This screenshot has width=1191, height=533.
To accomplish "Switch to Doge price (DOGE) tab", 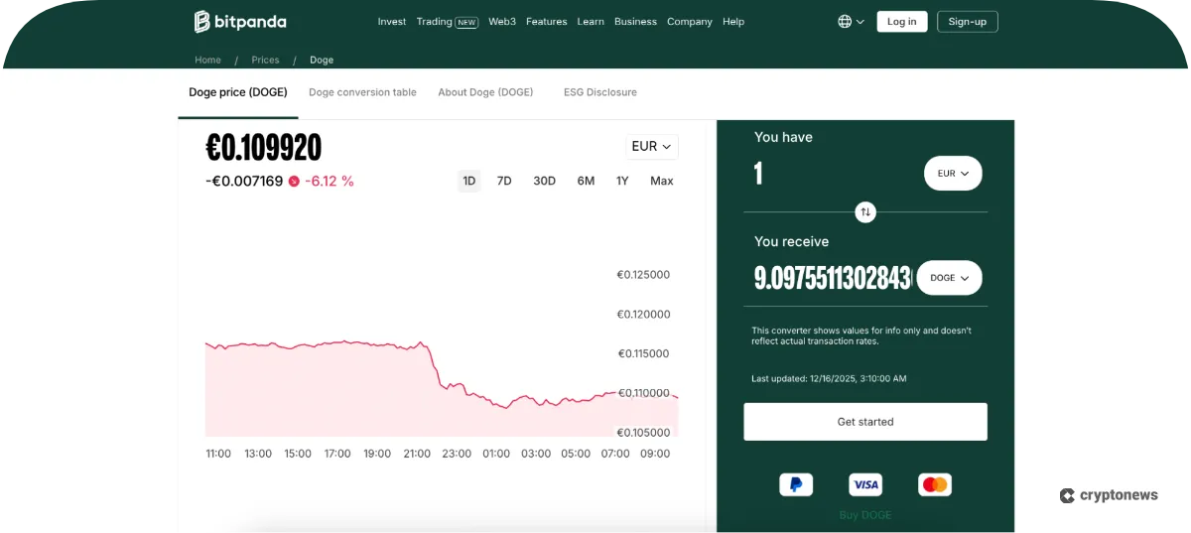I will click(x=238, y=92).
